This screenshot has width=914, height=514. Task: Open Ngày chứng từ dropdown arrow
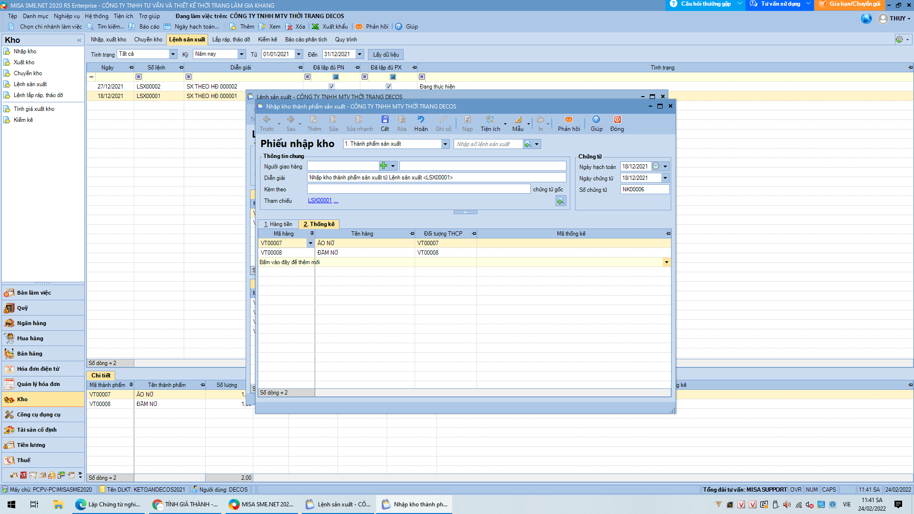pyautogui.click(x=665, y=178)
